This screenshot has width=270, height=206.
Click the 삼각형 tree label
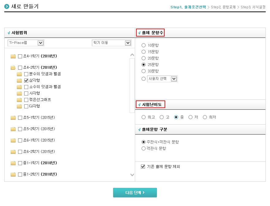[x=35, y=80]
